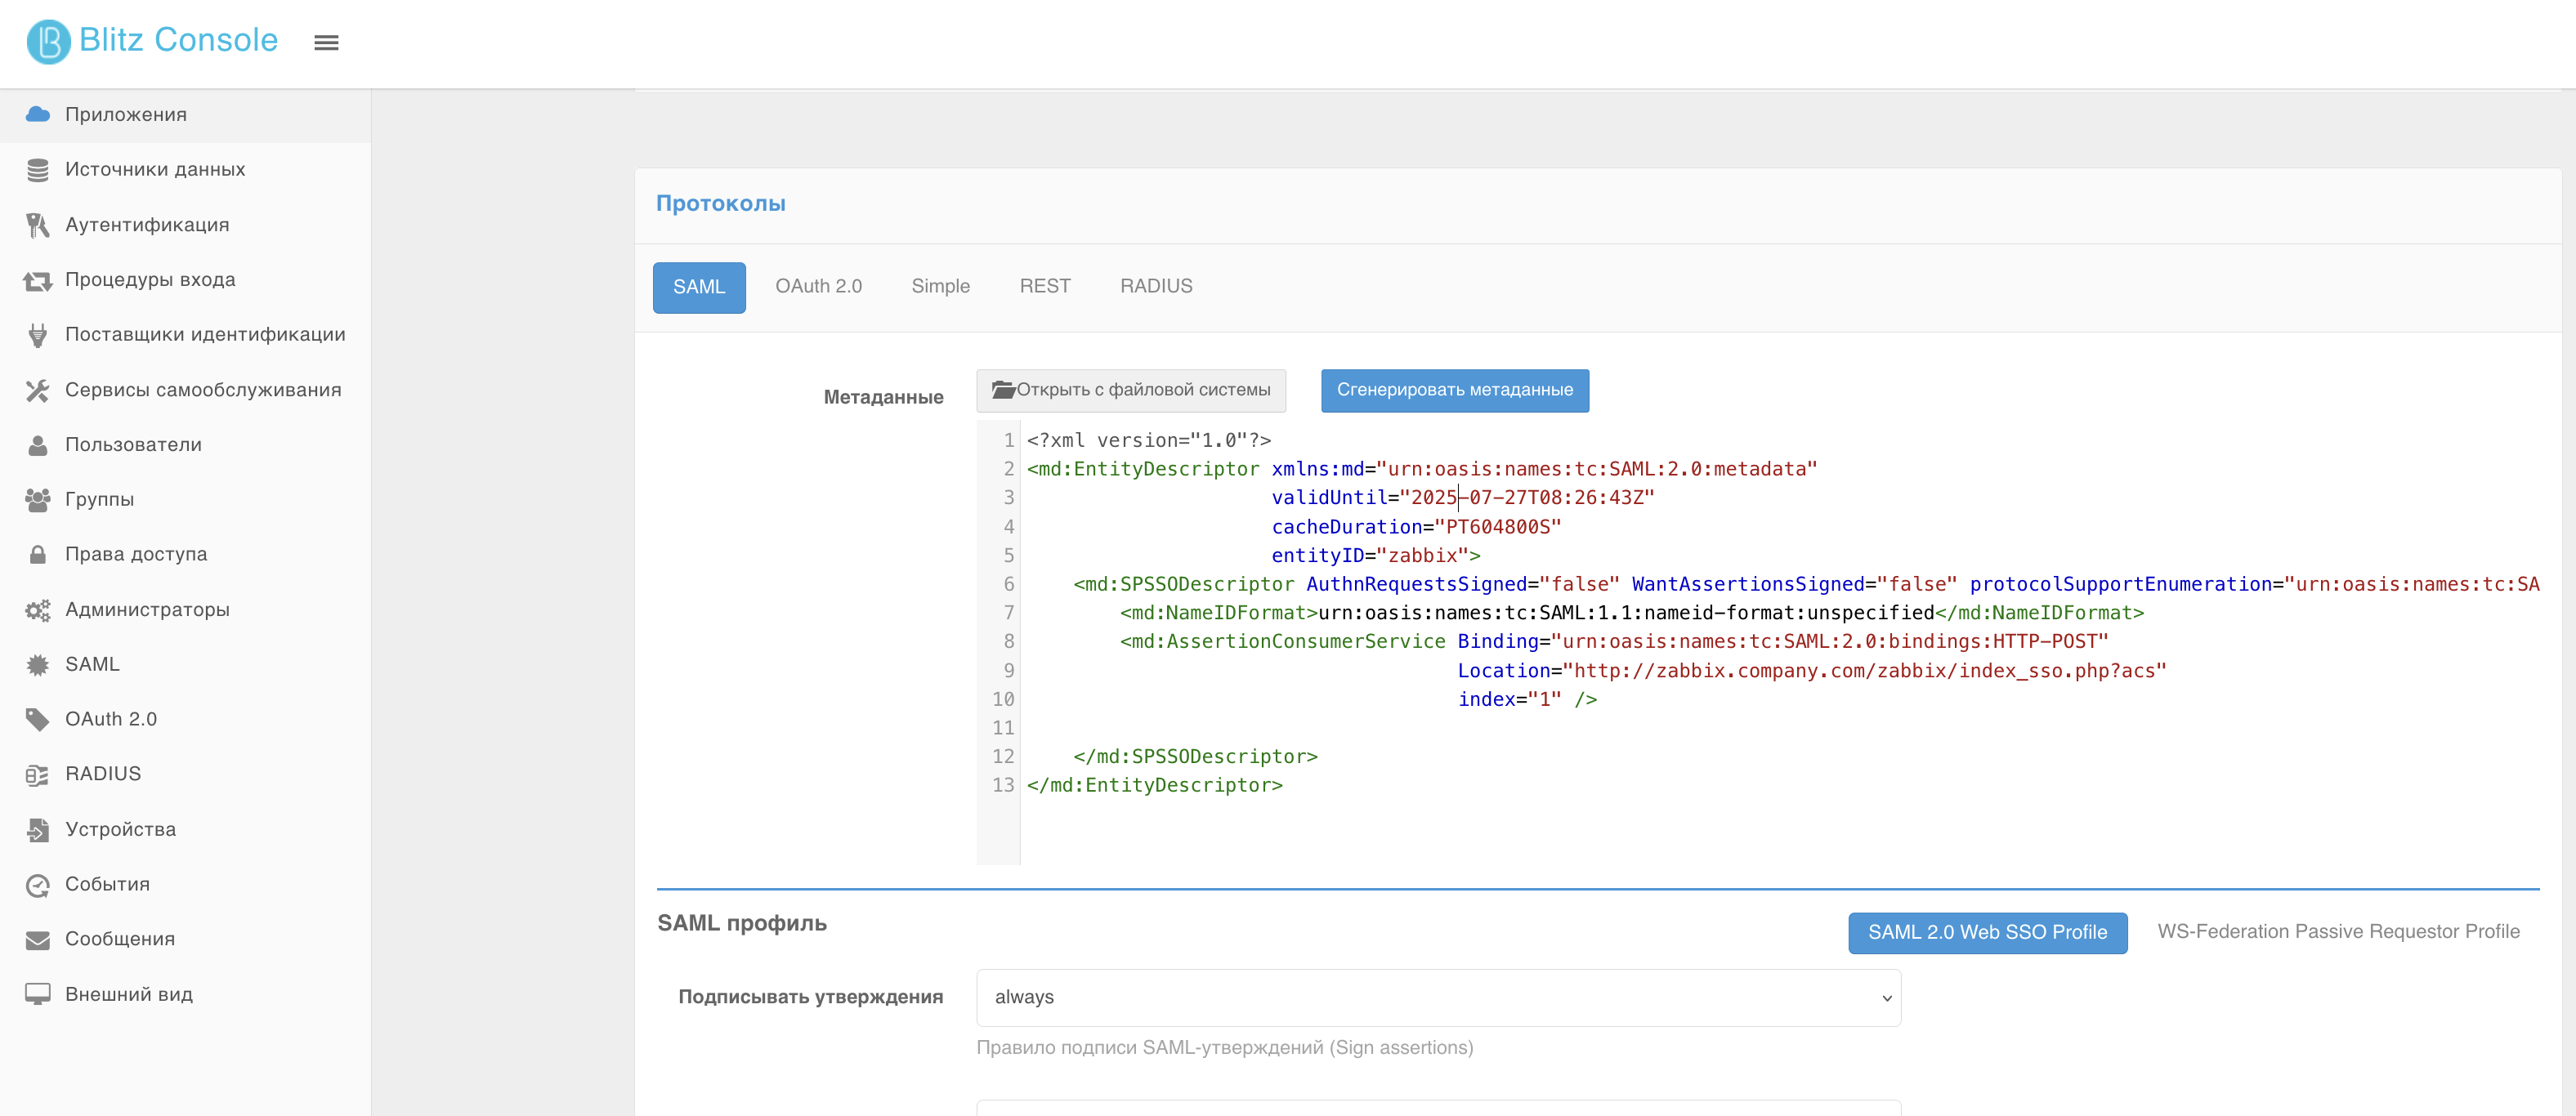2576x1116 pixels.
Task: Switch to the RADIUS protocol tab
Action: click(x=1156, y=286)
